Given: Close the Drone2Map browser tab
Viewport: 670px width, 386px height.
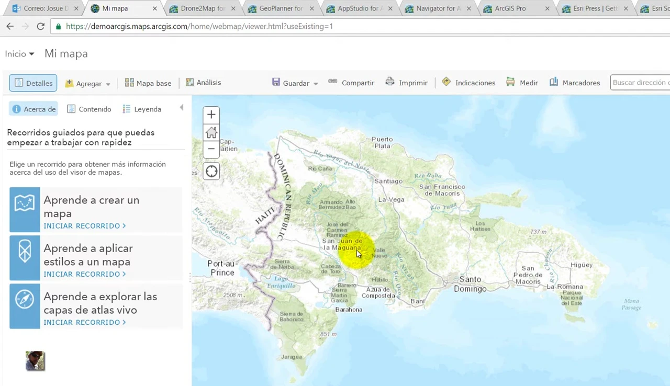Looking at the screenshot, I should (233, 8).
